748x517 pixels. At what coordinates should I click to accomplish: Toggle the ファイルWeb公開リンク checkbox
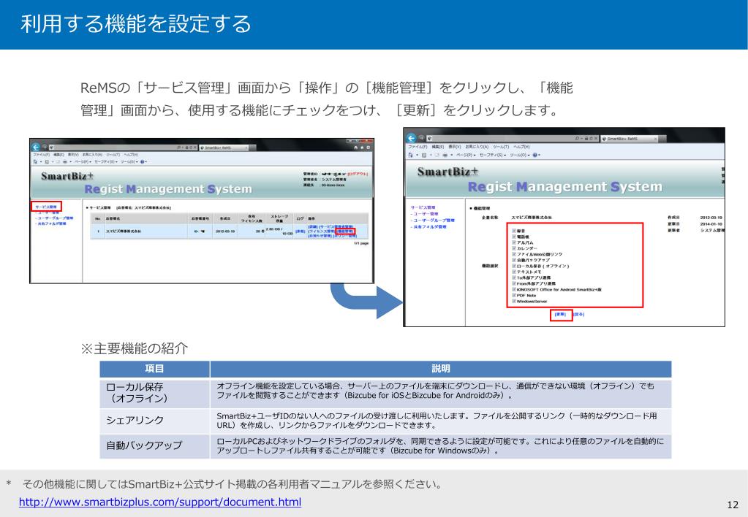(x=514, y=254)
